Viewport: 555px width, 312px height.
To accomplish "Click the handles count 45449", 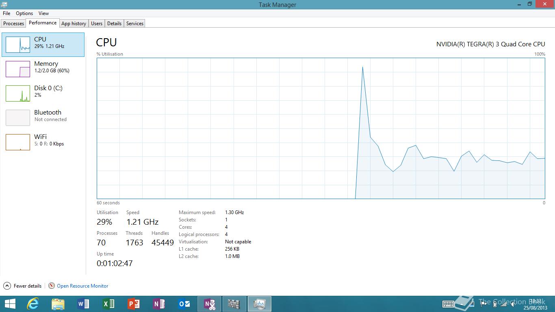I will tap(163, 243).
